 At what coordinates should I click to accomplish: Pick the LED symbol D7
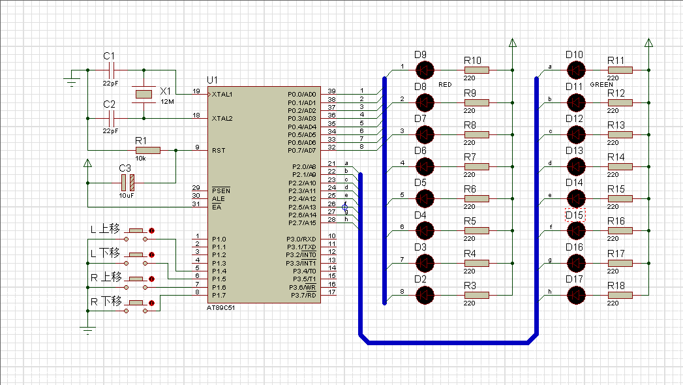425,134
